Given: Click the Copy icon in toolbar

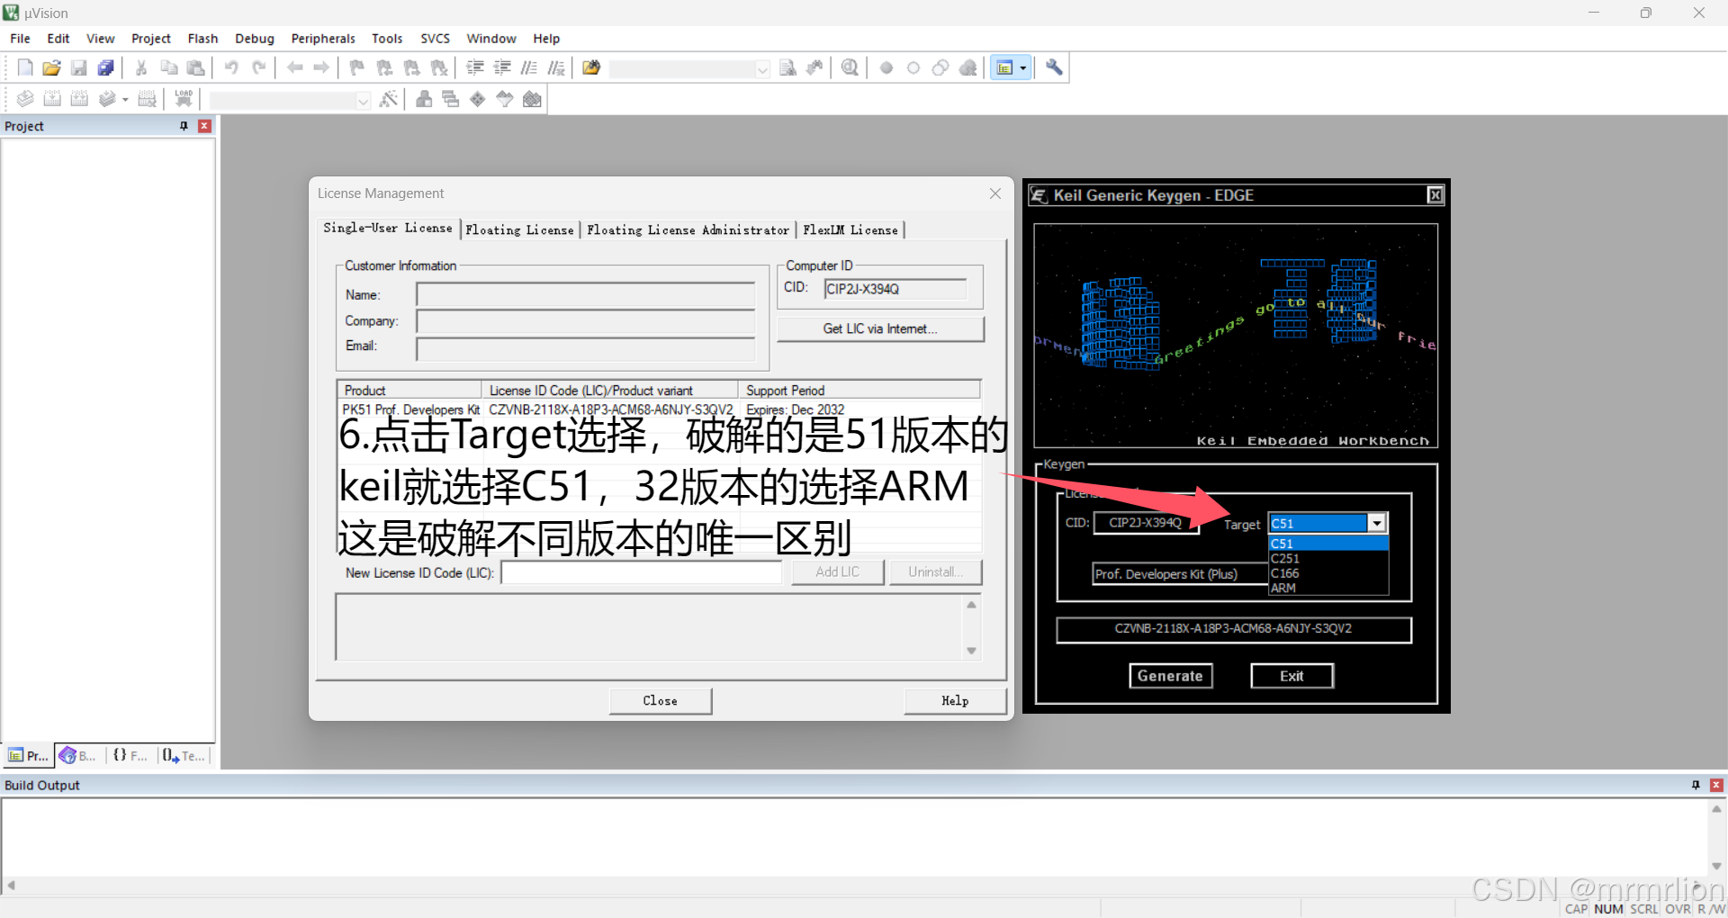Looking at the screenshot, I should (x=168, y=67).
